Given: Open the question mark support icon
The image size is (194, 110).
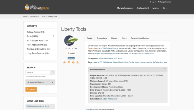Looking at the screenshot, I should [x=73, y=62].
